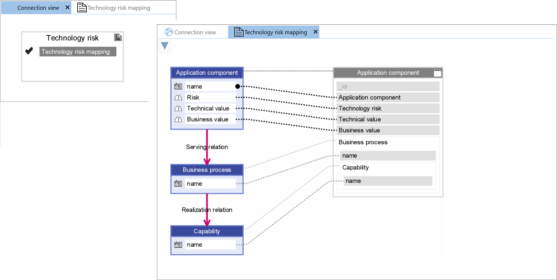The image size is (557, 280).
Task: Click the name icon in Capability box
Action: pos(178,245)
